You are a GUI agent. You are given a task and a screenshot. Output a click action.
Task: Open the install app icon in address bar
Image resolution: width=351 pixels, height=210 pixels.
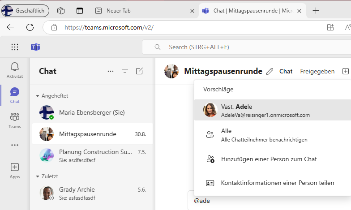point(330,27)
